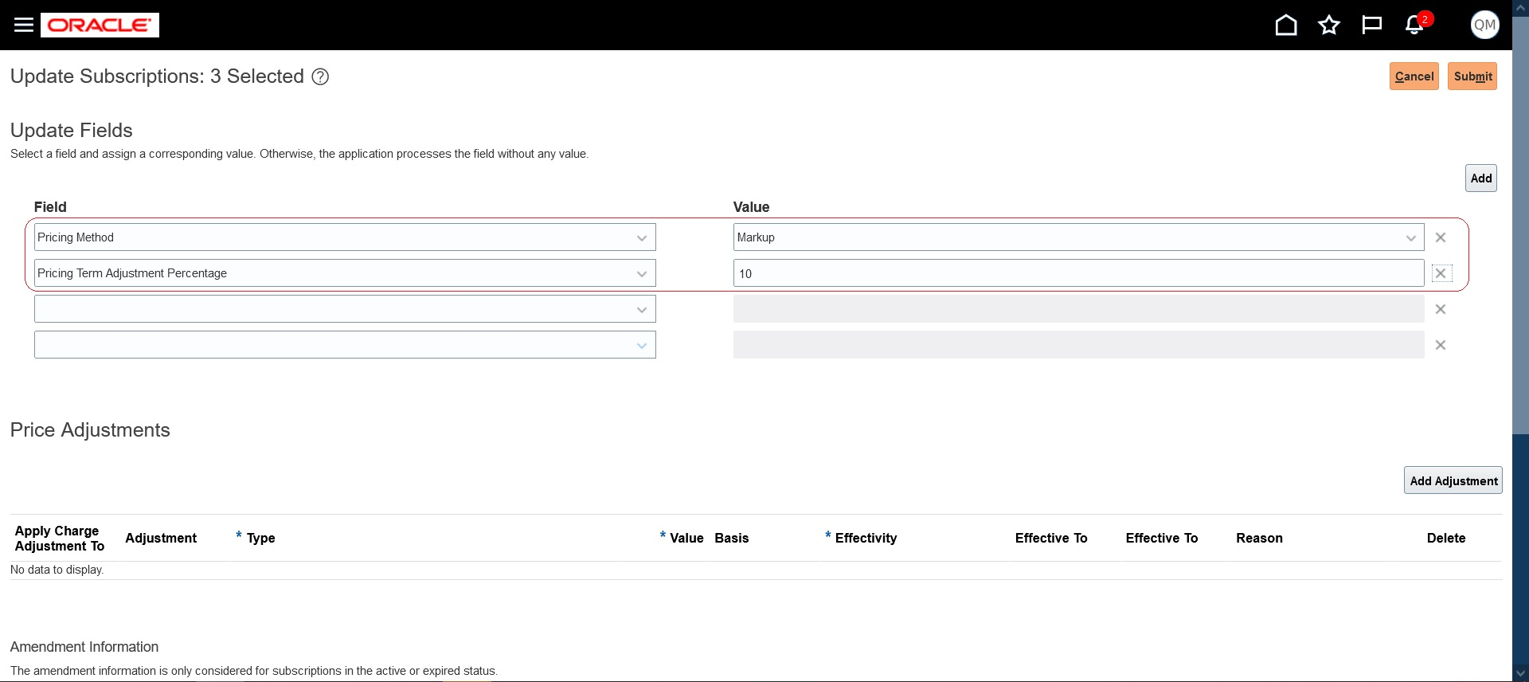This screenshot has width=1529, height=682.
Task: Open the fourth row's empty field dropdown
Action: coord(642,345)
